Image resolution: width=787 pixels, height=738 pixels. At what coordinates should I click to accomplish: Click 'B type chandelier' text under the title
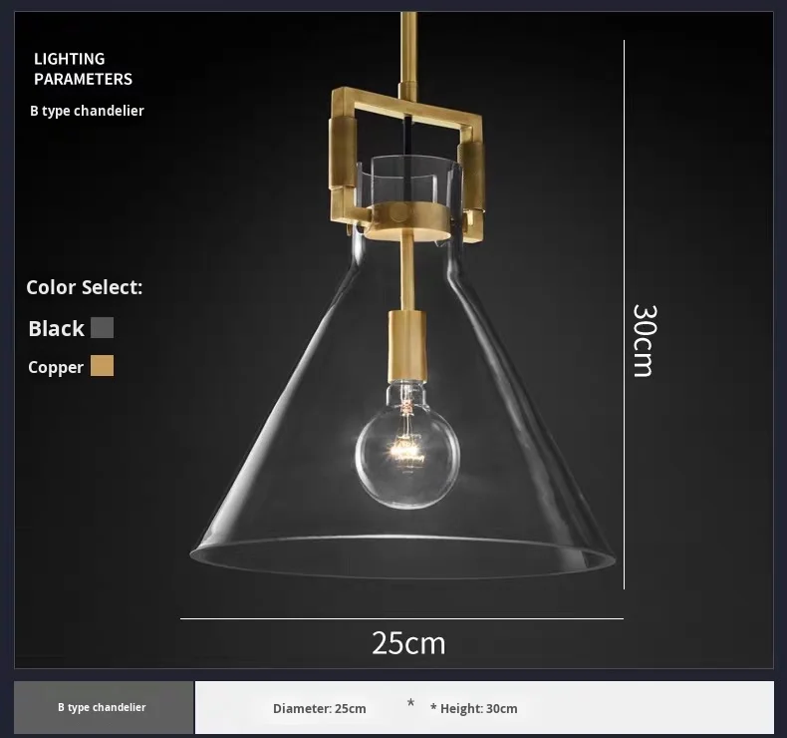(87, 111)
